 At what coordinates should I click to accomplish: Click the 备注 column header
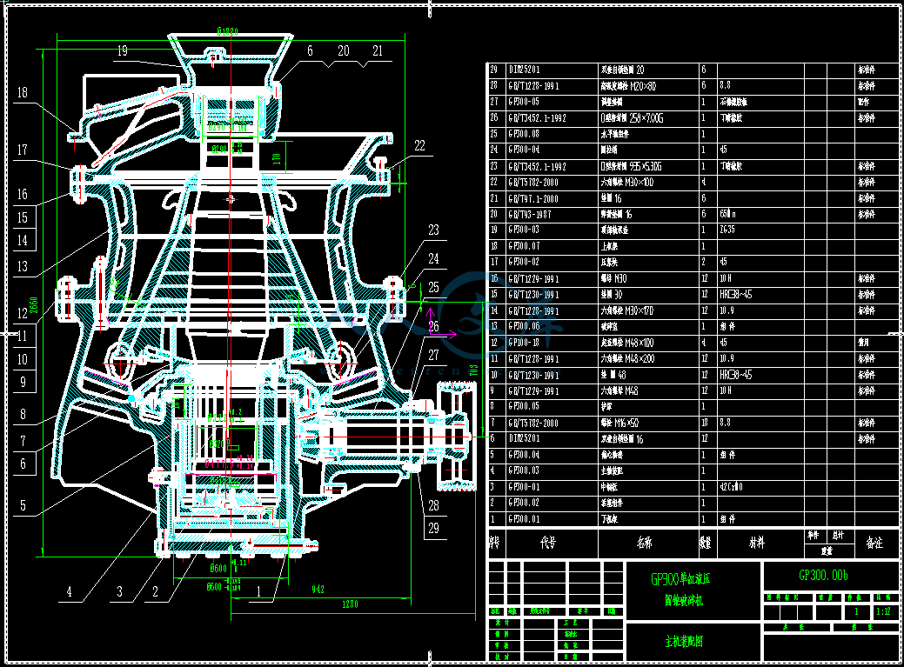click(874, 543)
